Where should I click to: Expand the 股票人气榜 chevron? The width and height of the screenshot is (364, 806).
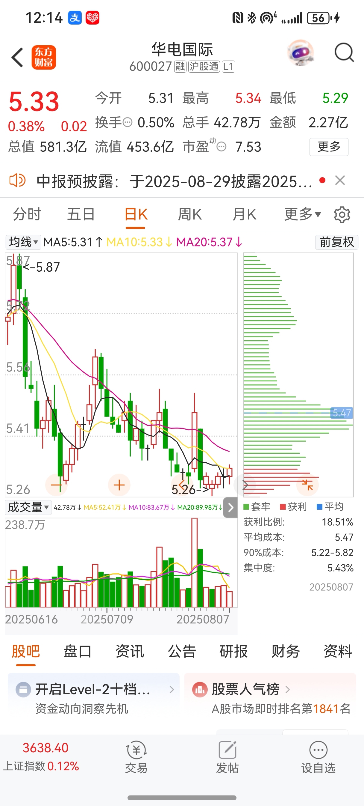pos(287,690)
